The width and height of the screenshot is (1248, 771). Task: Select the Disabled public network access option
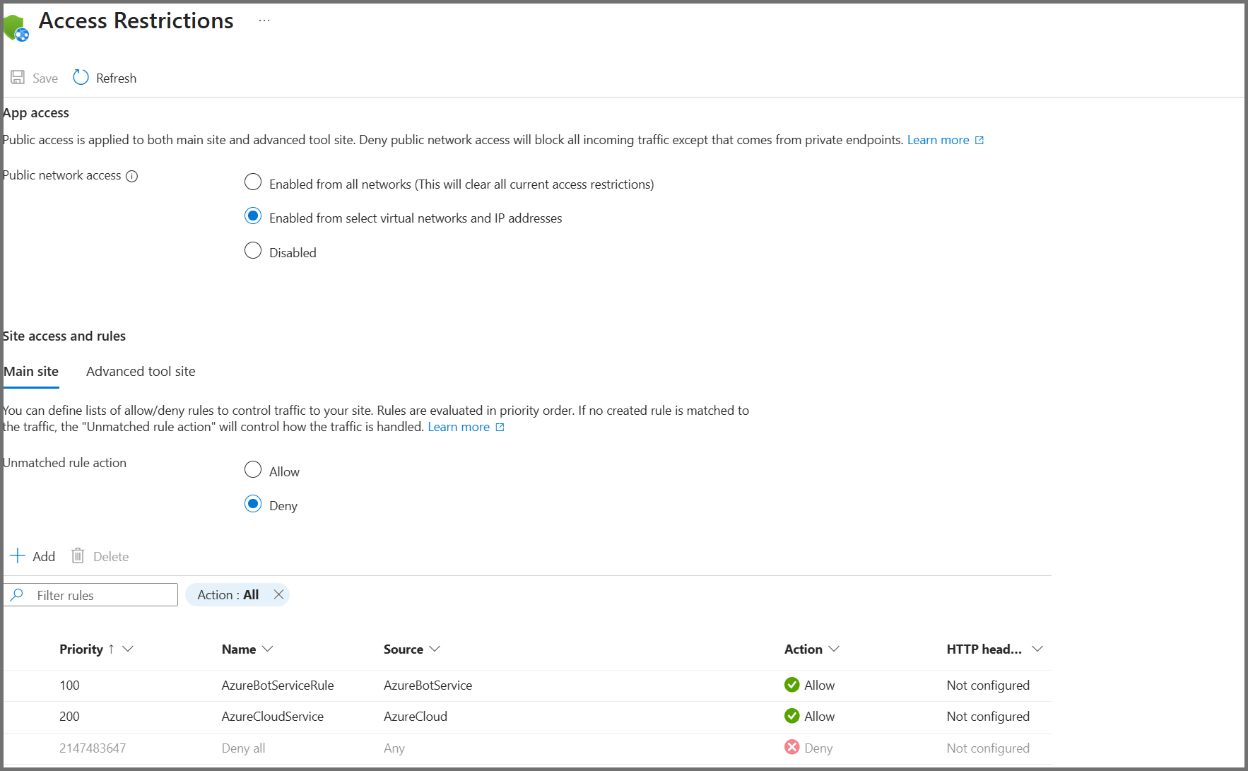click(253, 251)
